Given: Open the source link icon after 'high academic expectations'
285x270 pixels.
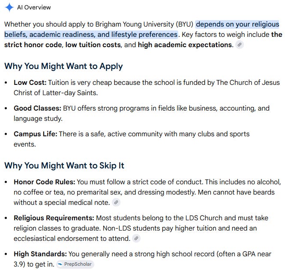Looking at the screenshot, I should pos(240,45).
